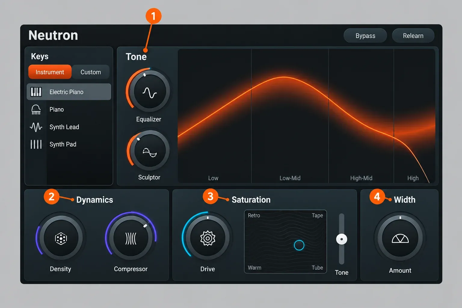Viewport: 462px width, 308px height.
Task: Click the Neutron plugin title
Action: click(53, 35)
